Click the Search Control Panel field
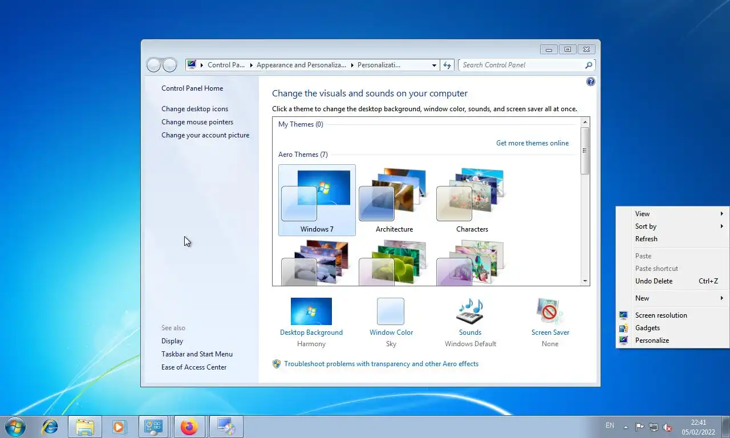Image resolution: width=730 pixels, height=438 pixels. (x=521, y=65)
